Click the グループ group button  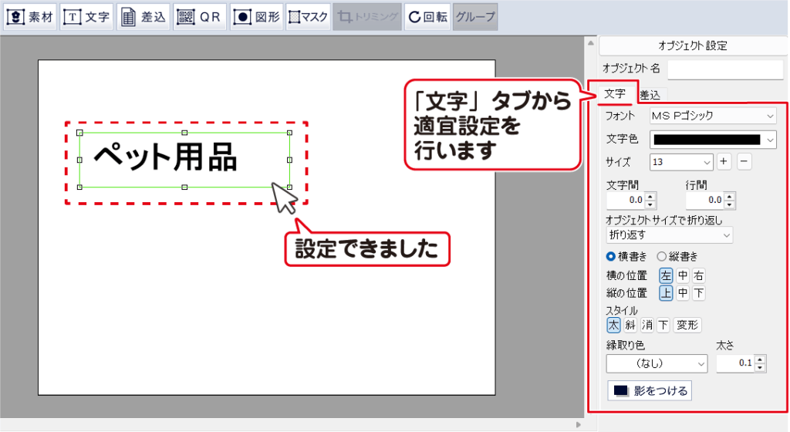point(474,16)
